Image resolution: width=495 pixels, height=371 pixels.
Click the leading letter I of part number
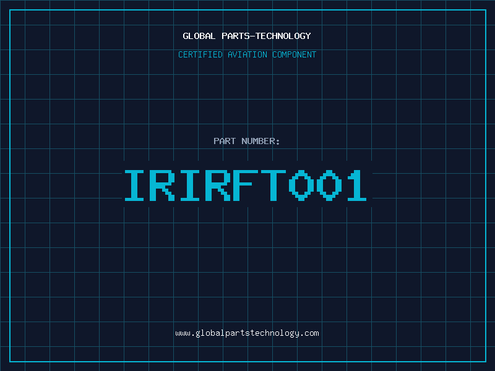[137, 185]
